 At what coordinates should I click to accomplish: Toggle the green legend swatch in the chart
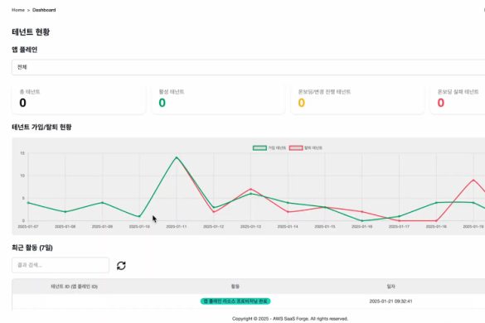click(259, 148)
